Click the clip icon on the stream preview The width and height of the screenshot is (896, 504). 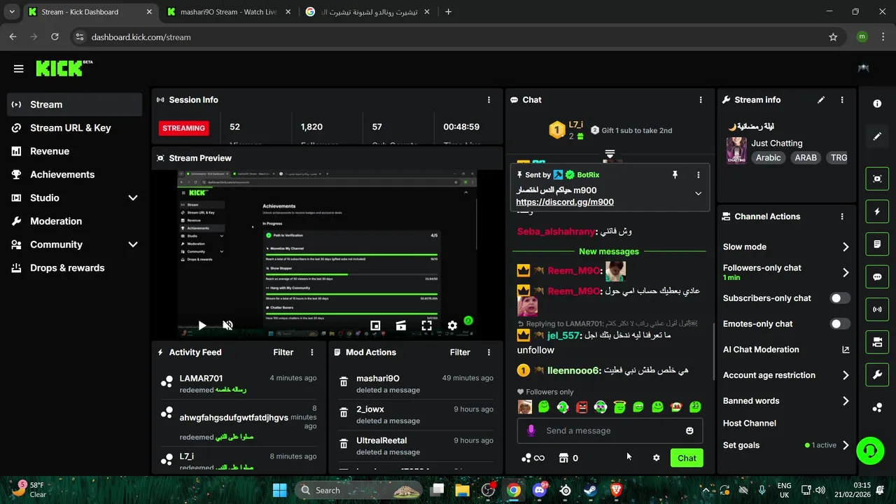pyautogui.click(x=401, y=325)
